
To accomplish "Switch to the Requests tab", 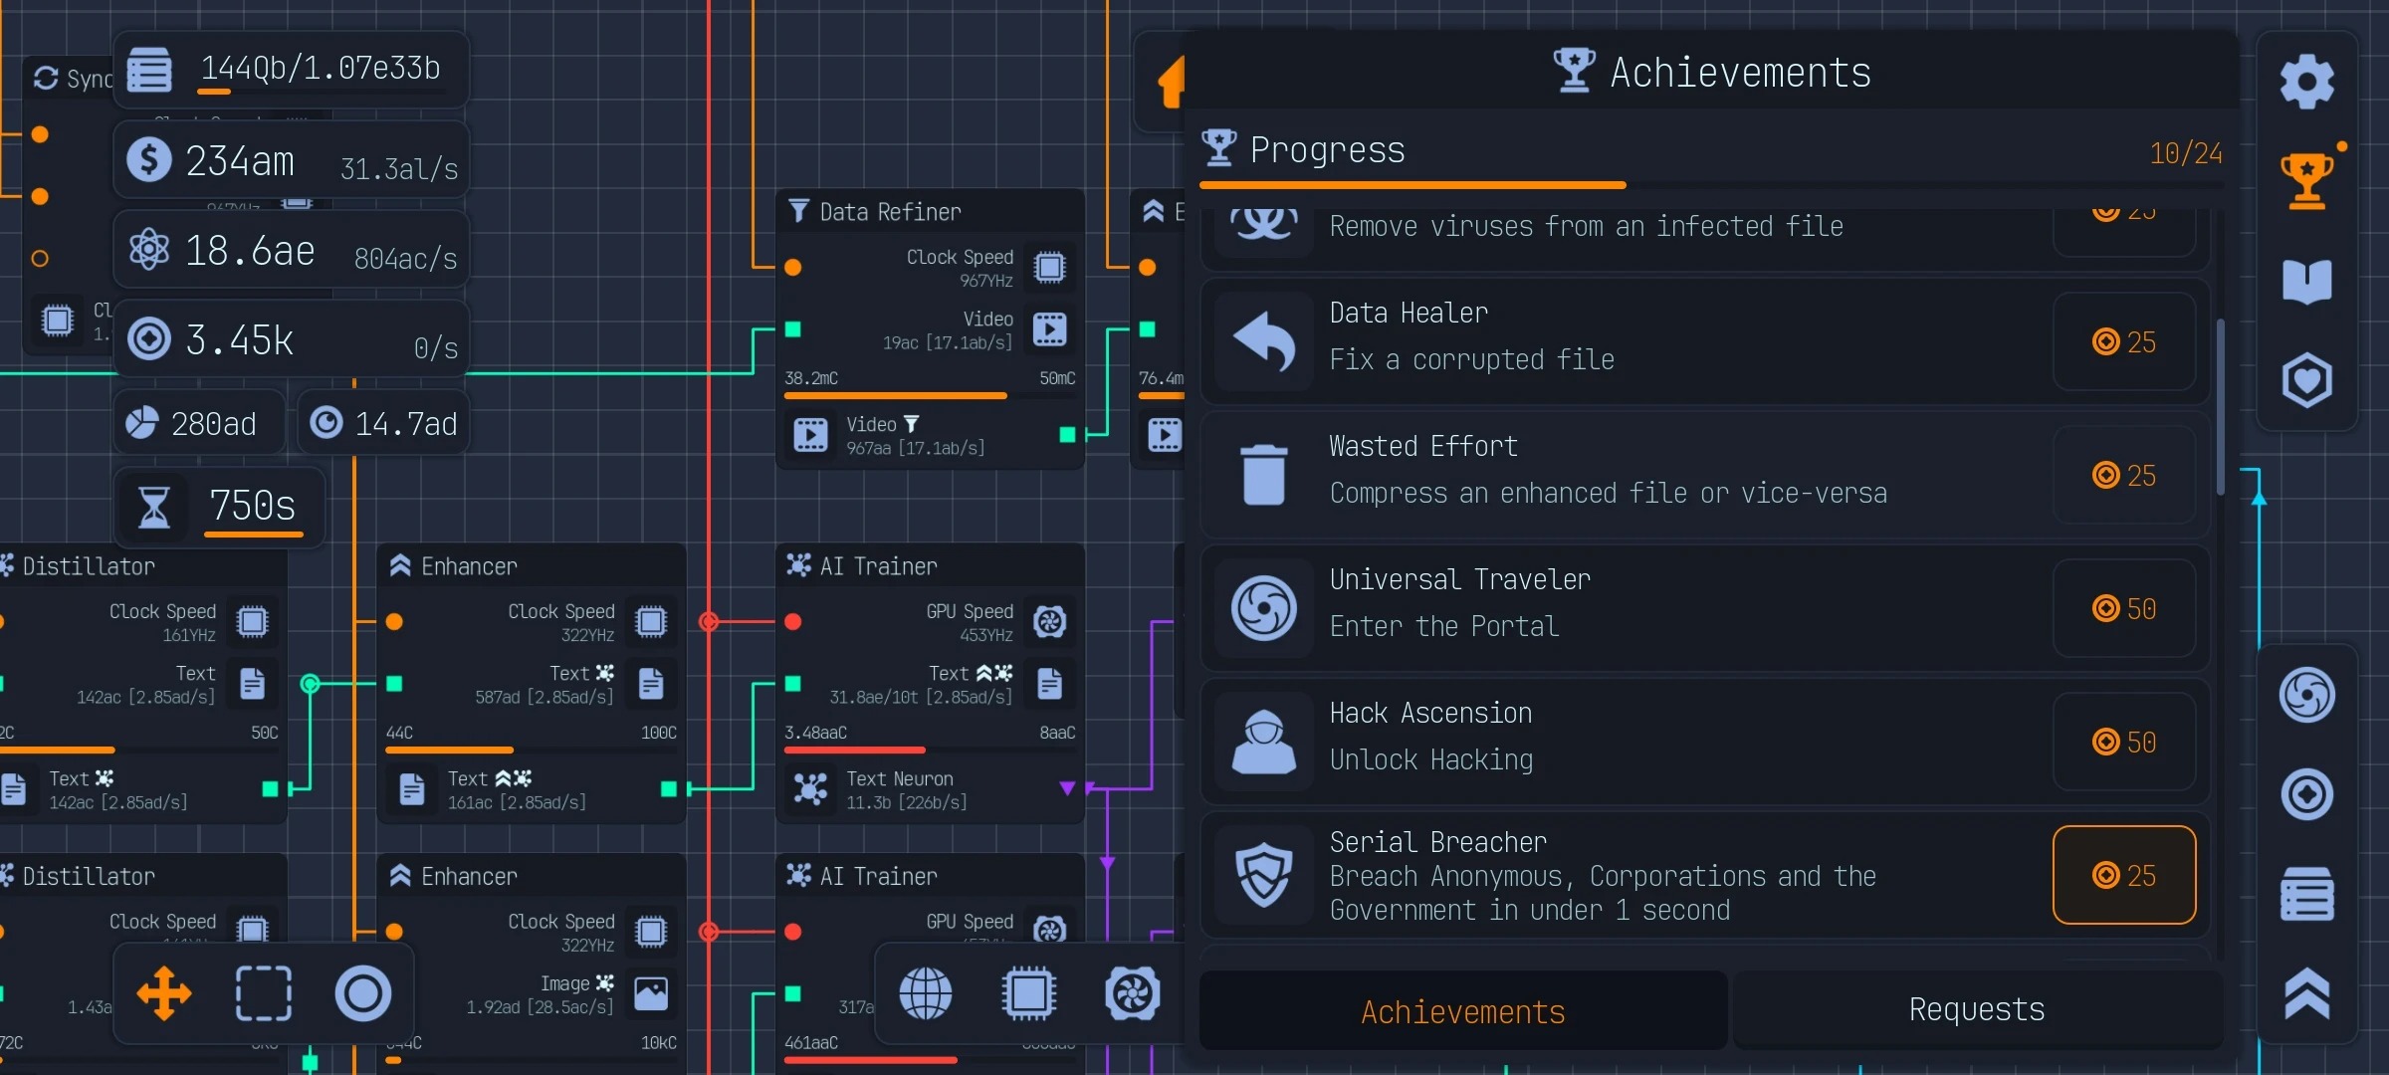I will pos(1976,1010).
